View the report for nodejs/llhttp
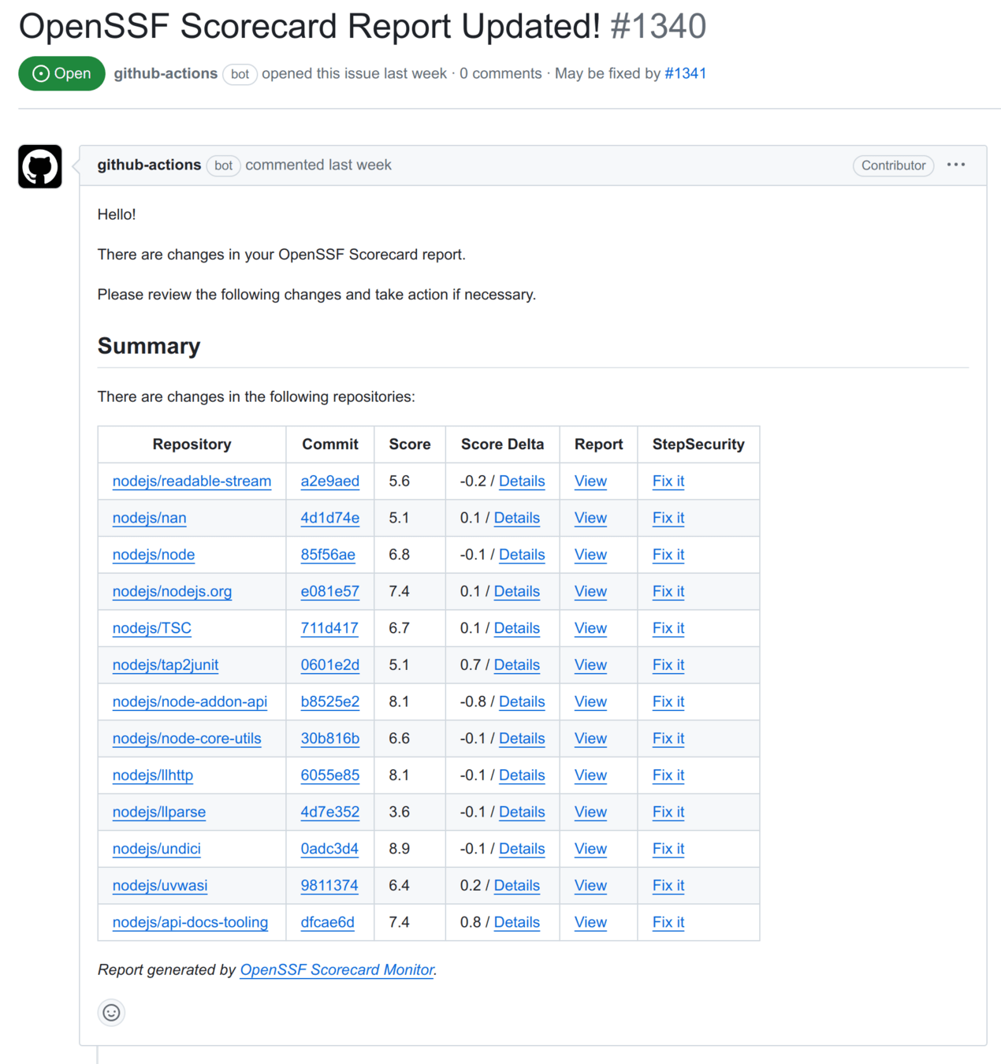 click(590, 776)
